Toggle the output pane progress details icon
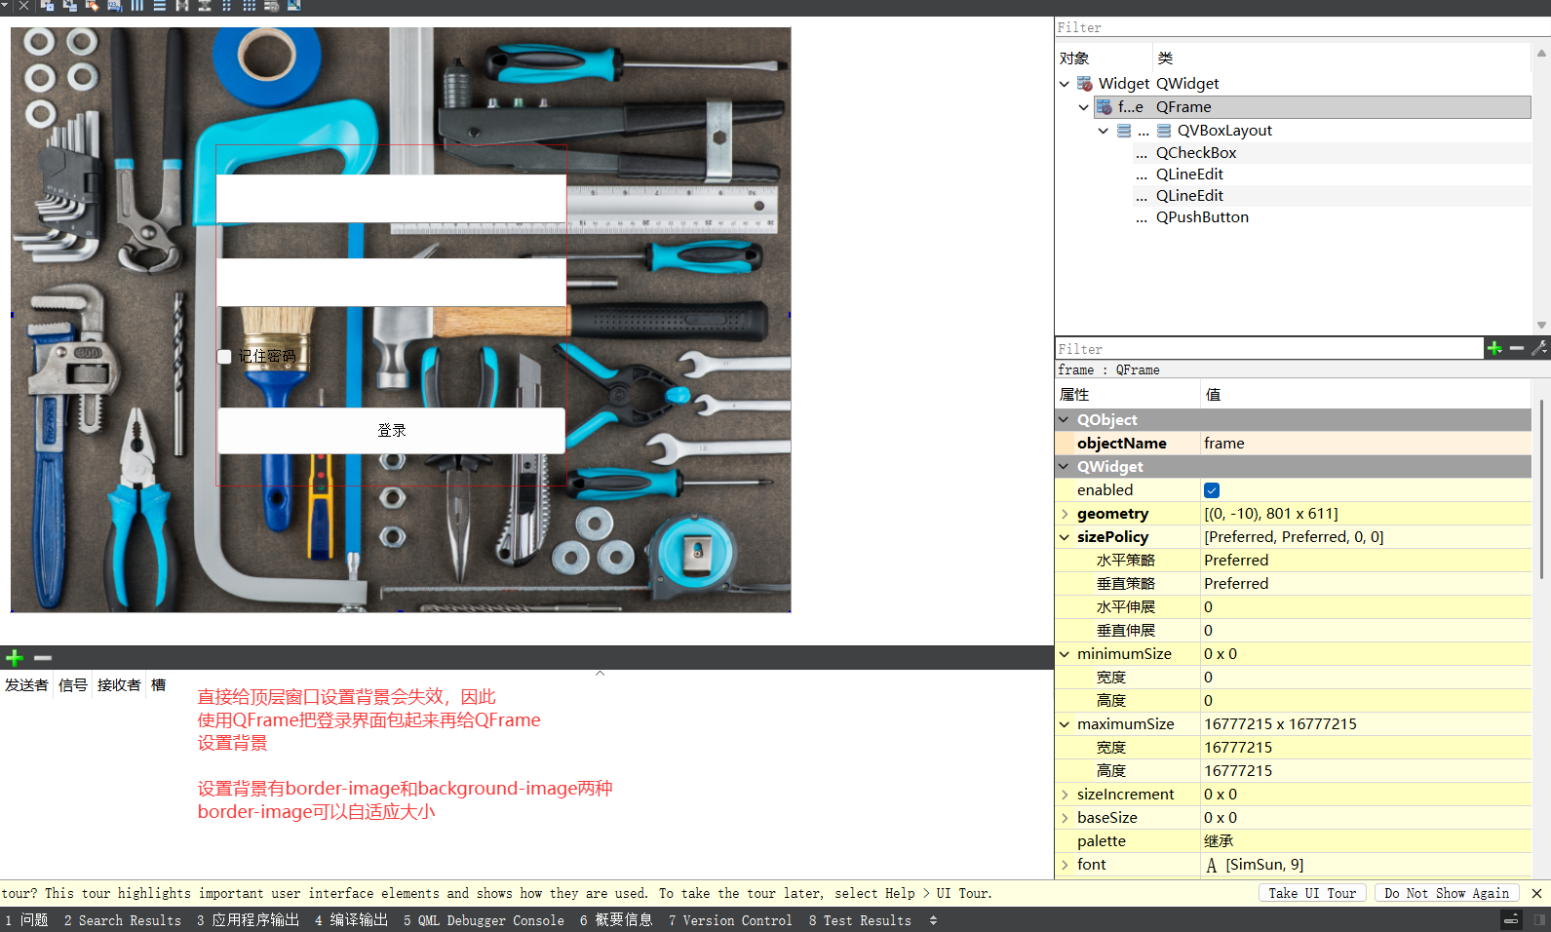 (x=1511, y=920)
